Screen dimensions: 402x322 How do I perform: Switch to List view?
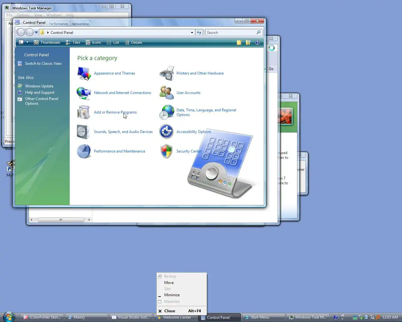tap(113, 42)
